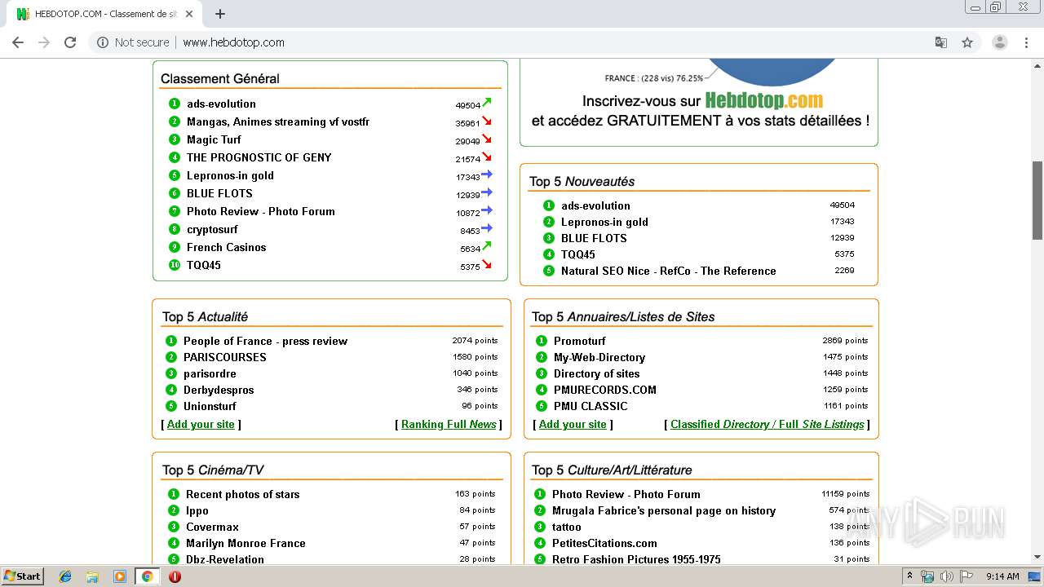
Task: Click the red down arrow beside Magic Turf
Action: pyautogui.click(x=487, y=139)
